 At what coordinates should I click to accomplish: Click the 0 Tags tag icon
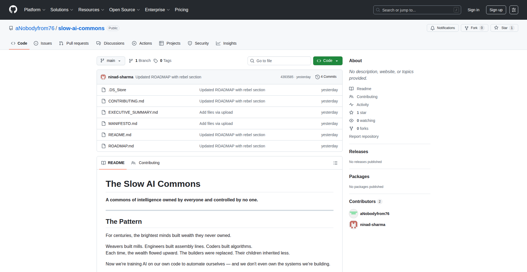(x=156, y=61)
